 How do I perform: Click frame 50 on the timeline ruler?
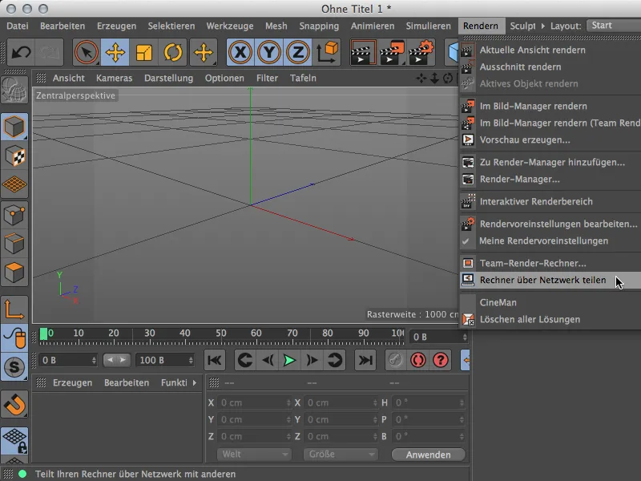click(x=221, y=333)
